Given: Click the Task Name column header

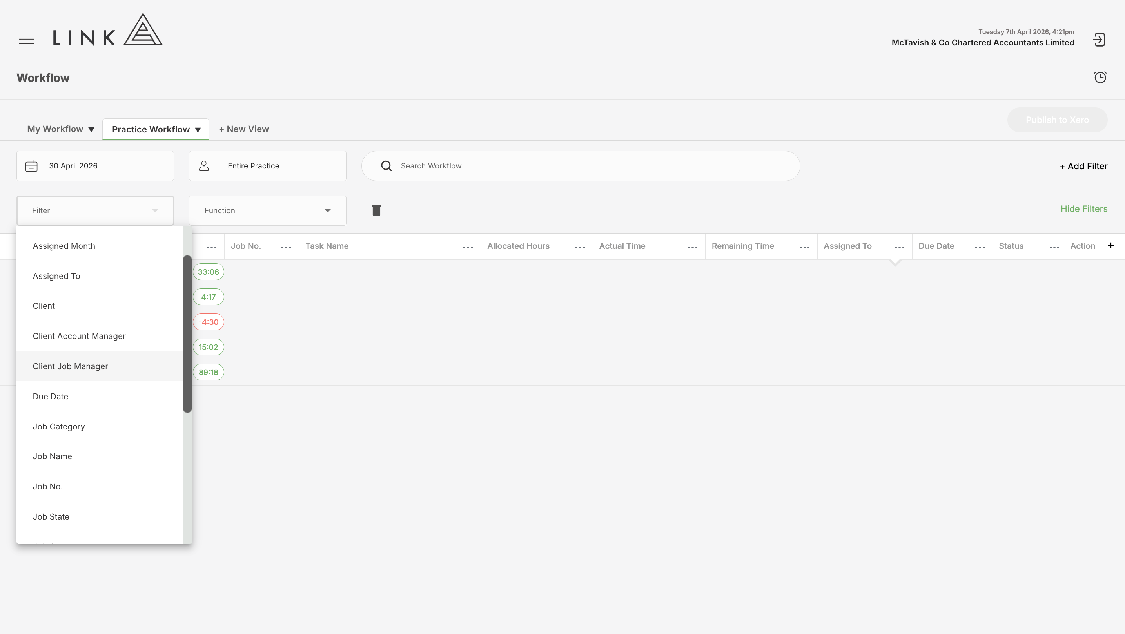Looking at the screenshot, I should click(327, 246).
